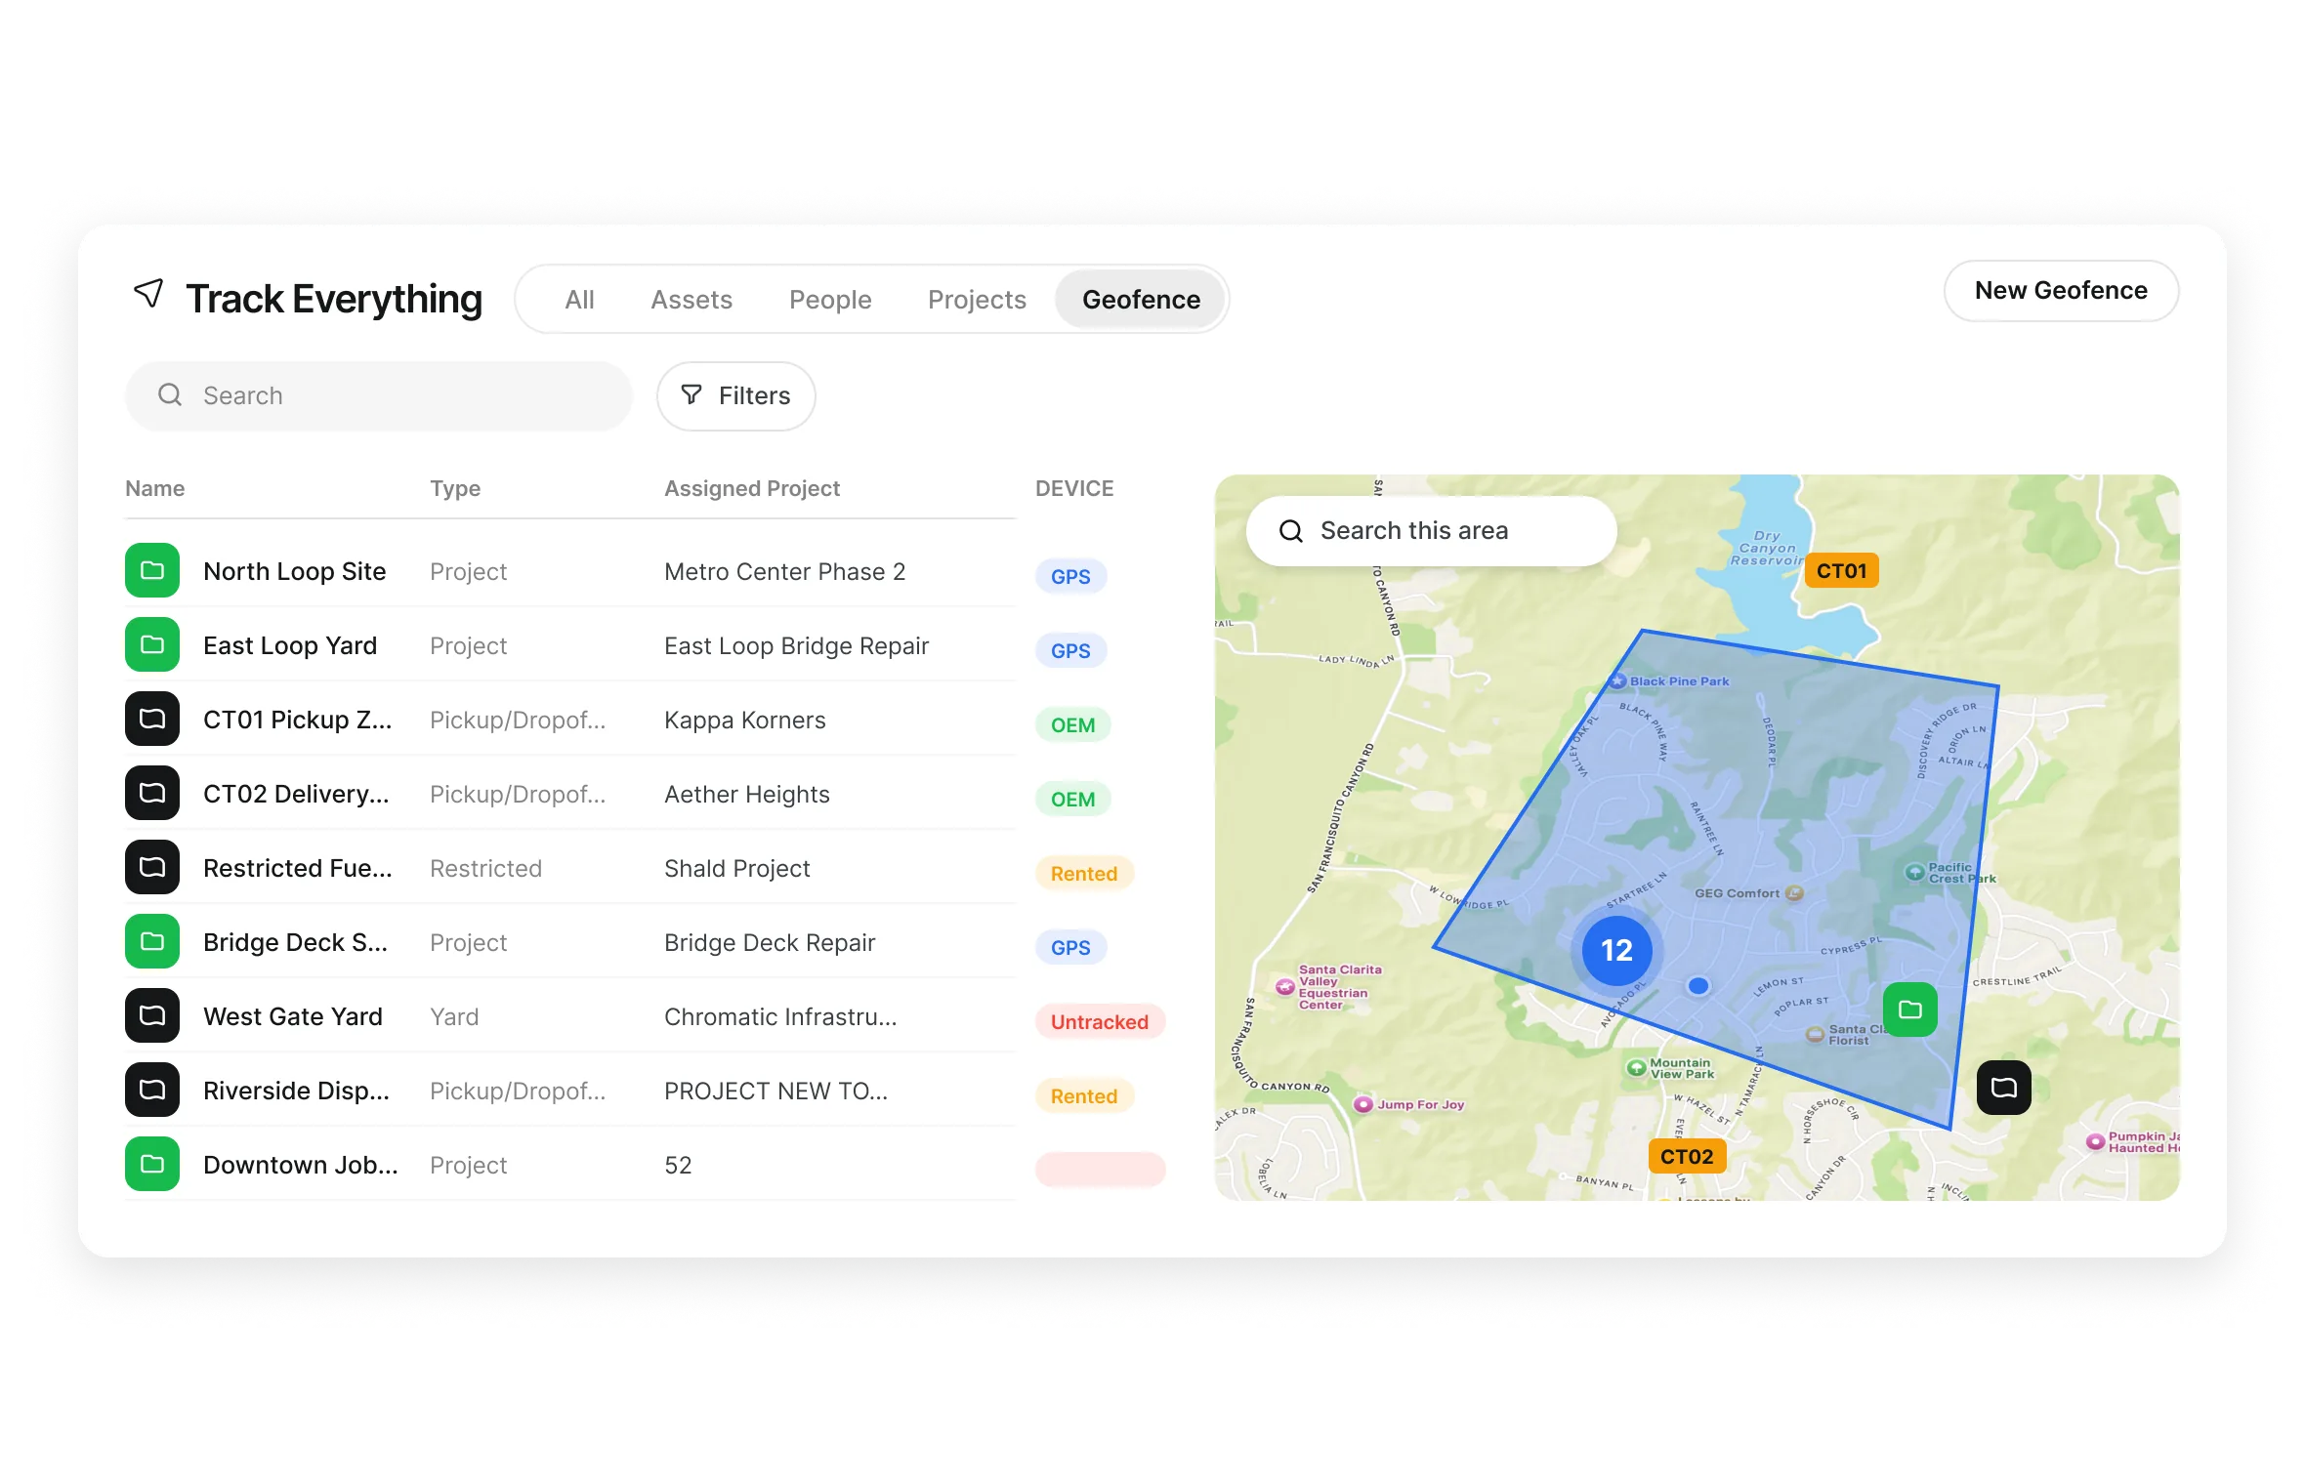
Task: Click the black geofence icon for CT01 Pickup Z...
Action: (152, 719)
